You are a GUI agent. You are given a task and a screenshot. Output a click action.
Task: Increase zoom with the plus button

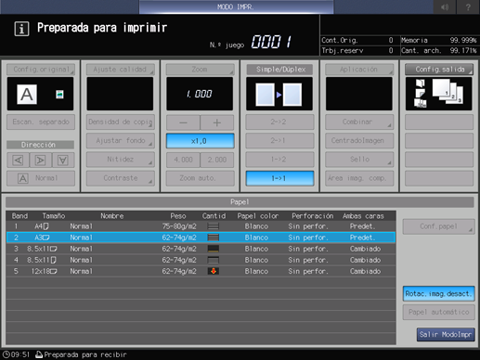point(217,122)
